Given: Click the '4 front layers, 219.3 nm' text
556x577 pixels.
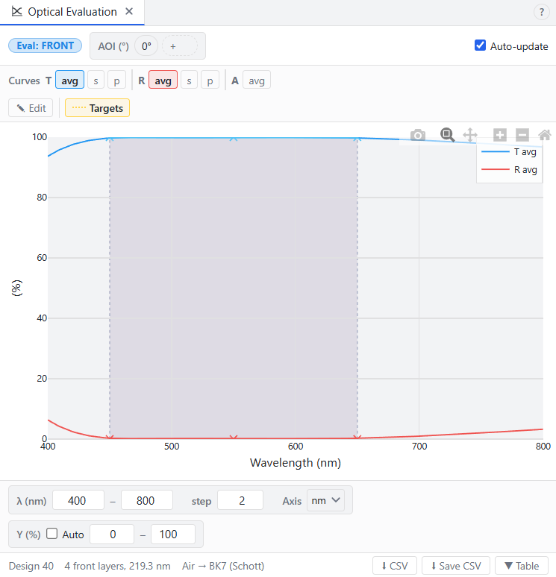Looking at the screenshot, I should pyautogui.click(x=117, y=566).
